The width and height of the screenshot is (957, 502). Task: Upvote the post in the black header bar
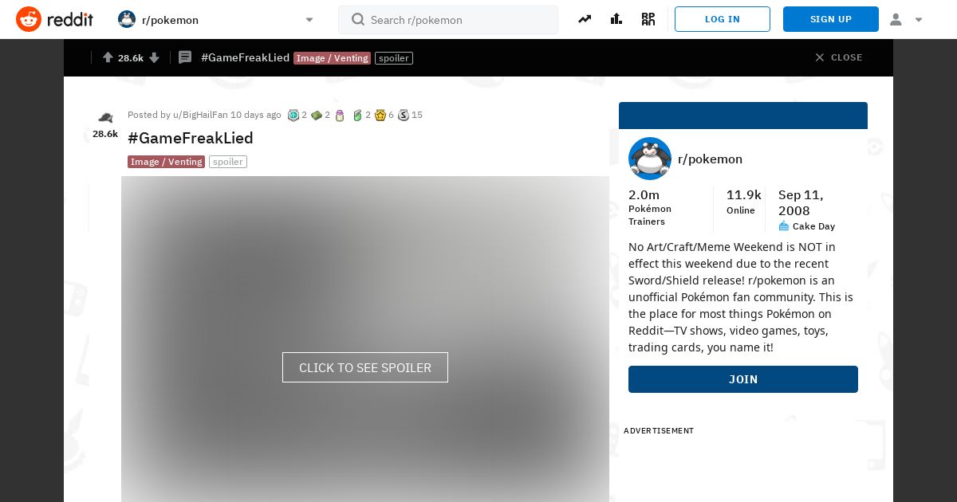tap(108, 57)
